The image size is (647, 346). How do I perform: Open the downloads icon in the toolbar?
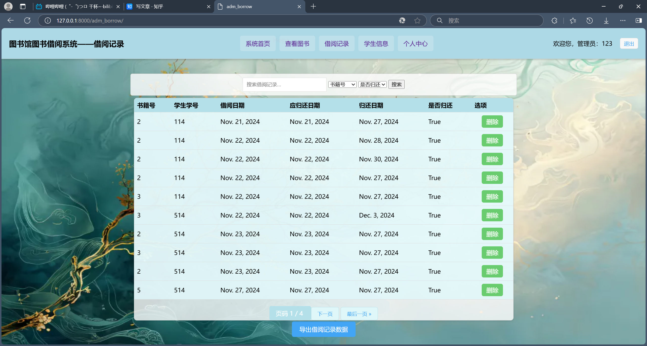[606, 20]
